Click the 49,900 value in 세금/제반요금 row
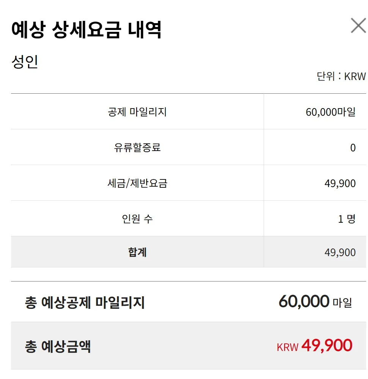 point(340,184)
